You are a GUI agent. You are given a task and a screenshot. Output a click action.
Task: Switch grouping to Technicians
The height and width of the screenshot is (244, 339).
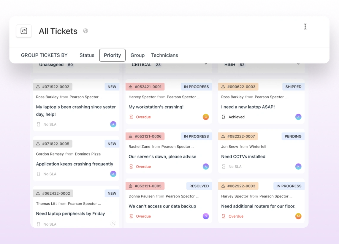164,55
